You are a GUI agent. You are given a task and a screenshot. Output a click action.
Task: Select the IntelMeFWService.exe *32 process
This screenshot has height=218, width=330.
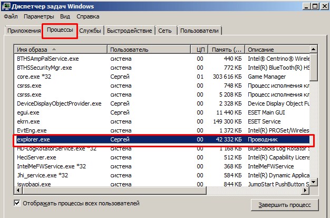click(162, 166)
